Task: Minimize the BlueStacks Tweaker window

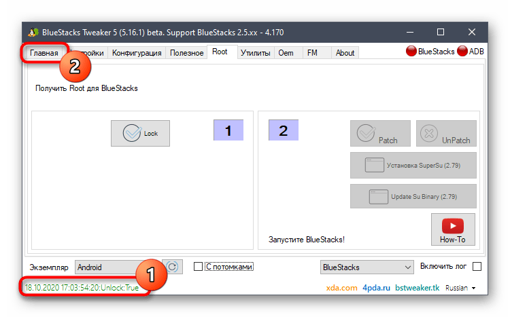Action: click(x=410, y=32)
